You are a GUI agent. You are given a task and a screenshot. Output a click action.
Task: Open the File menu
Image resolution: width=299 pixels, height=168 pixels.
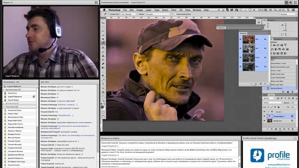pos(125,10)
